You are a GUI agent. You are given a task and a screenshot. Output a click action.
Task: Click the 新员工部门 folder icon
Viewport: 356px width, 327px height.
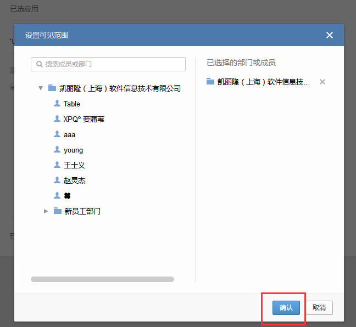(58, 211)
